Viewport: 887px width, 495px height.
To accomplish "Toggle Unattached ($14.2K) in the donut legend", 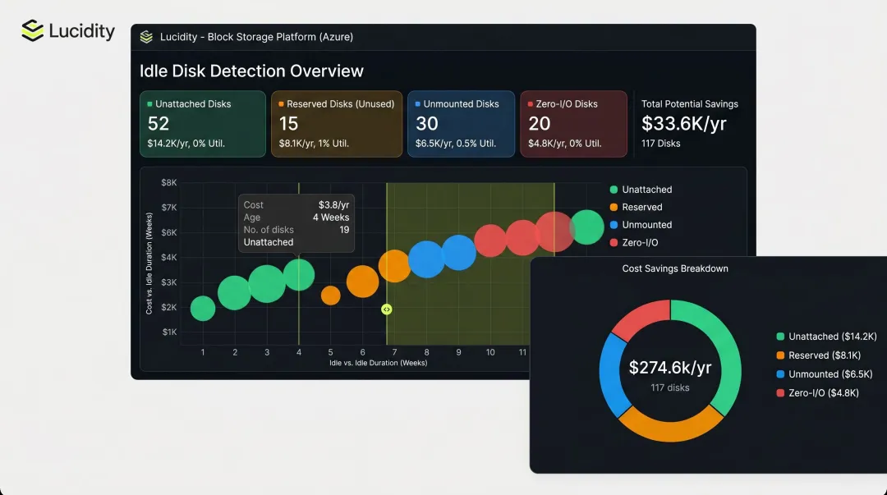I will (826, 337).
